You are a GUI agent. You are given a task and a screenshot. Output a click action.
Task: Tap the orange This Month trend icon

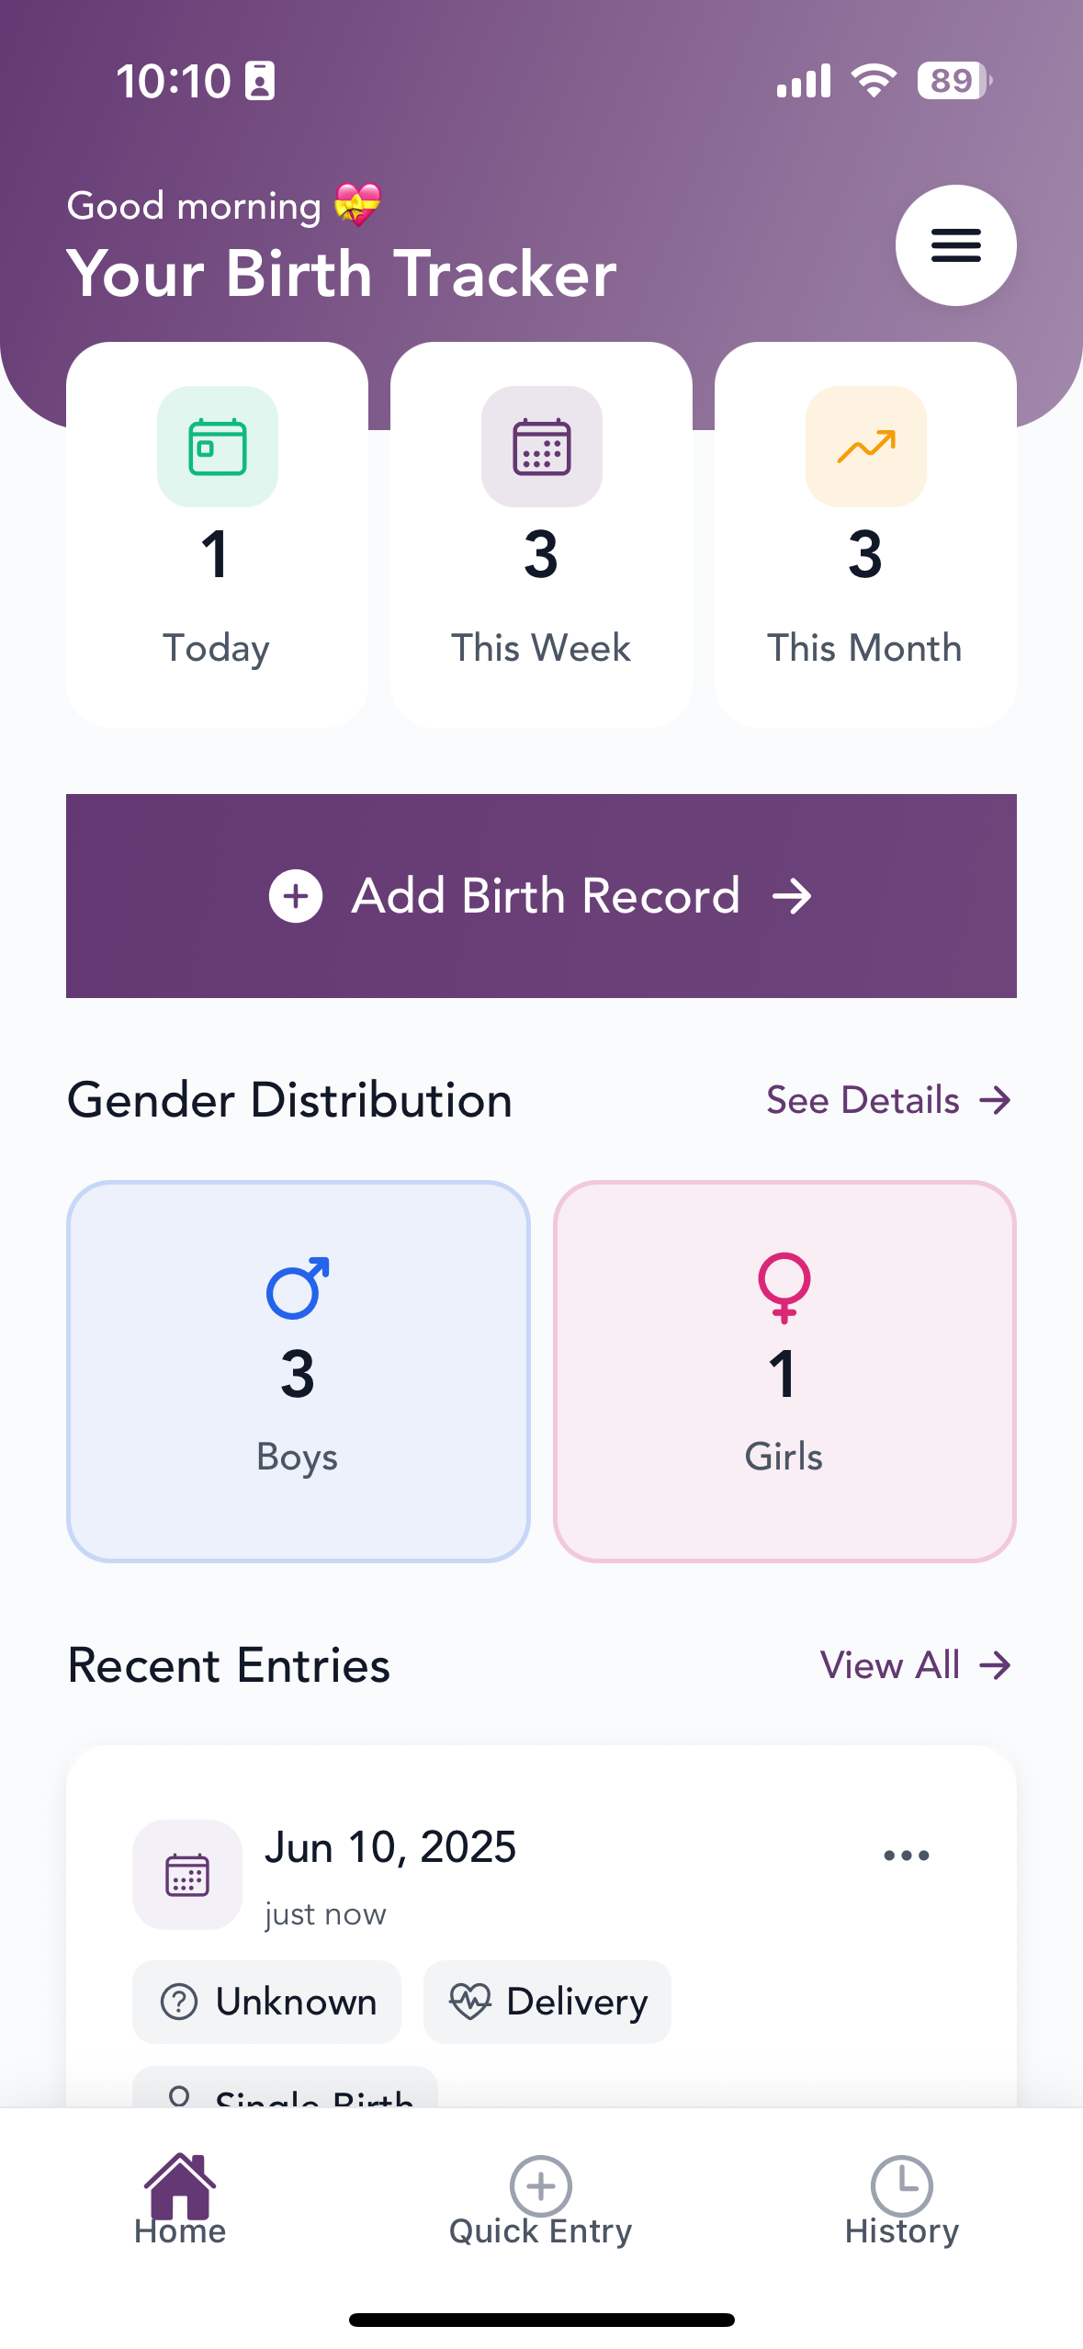coord(865,447)
